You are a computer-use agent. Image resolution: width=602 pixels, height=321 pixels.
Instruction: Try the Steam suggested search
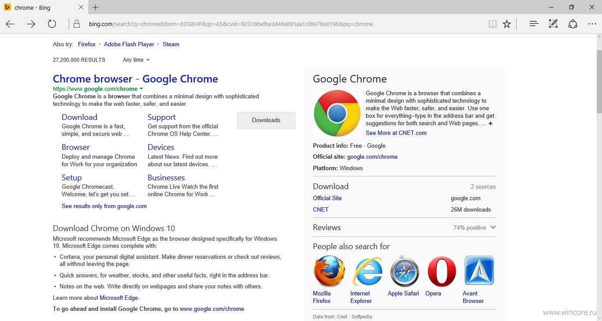(x=171, y=45)
